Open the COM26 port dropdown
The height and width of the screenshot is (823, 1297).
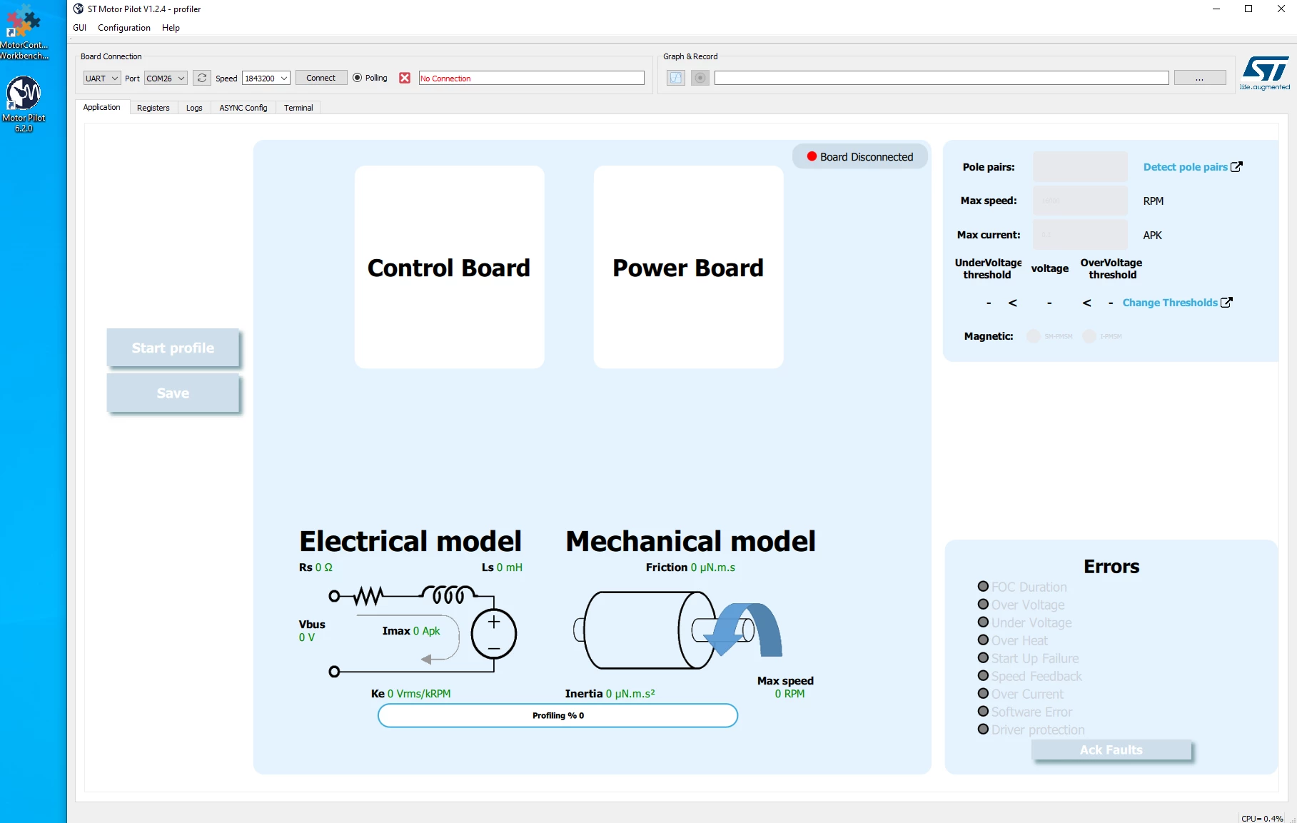coord(166,78)
